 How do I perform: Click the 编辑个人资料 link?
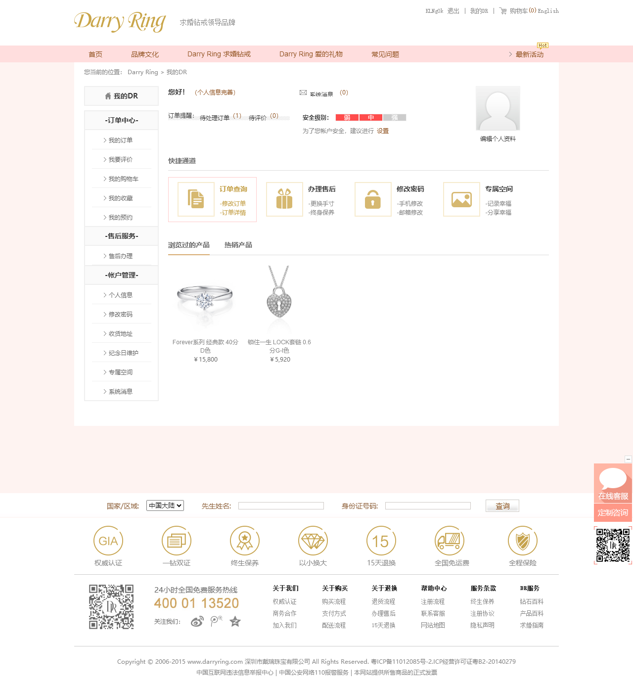[497, 139]
